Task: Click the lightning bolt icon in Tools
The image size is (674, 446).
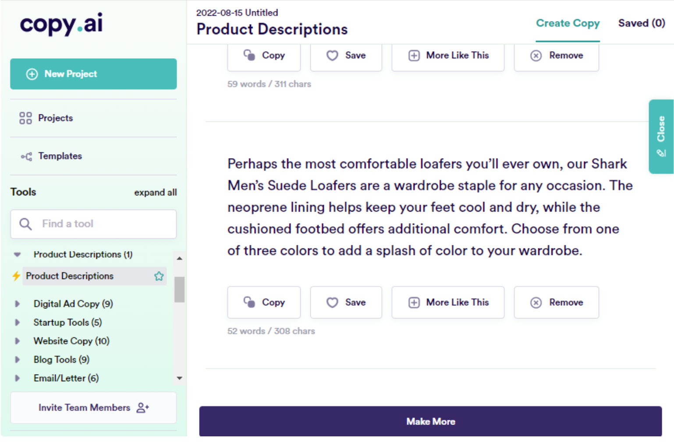Action: 16,276
